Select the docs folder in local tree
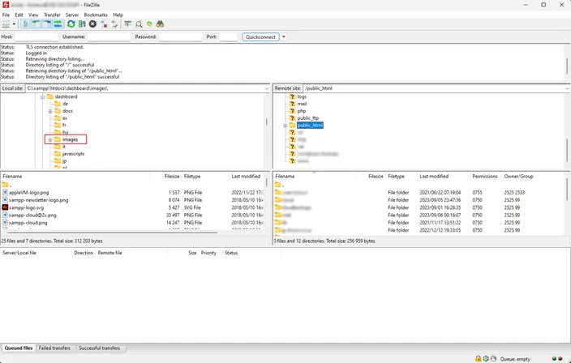Image resolution: width=571 pixels, height=363 pixels. tap(67, 111)
